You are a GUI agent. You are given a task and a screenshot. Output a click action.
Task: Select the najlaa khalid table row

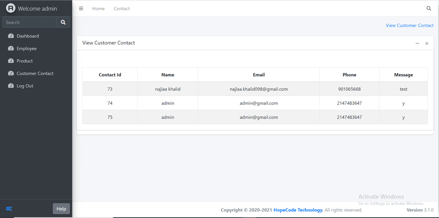click(x=255, y=89)
